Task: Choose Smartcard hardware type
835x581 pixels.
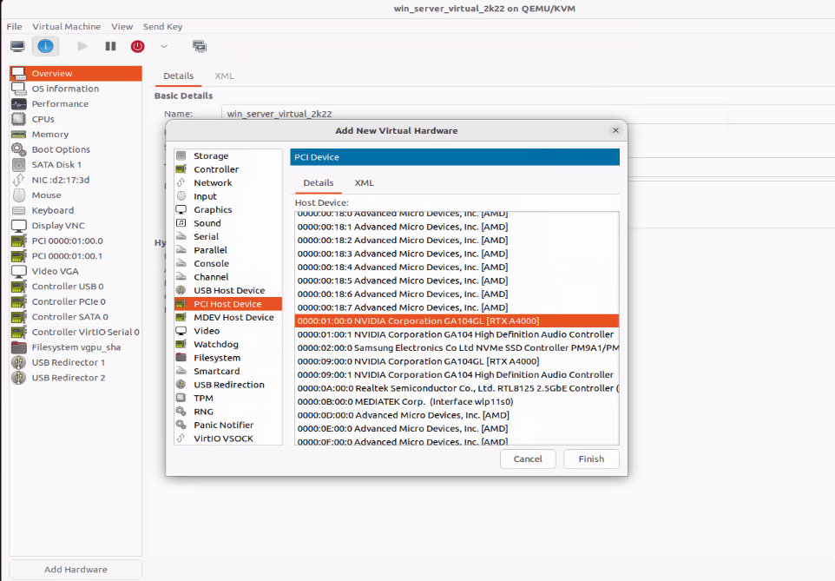Action: (x=228, y=371)
